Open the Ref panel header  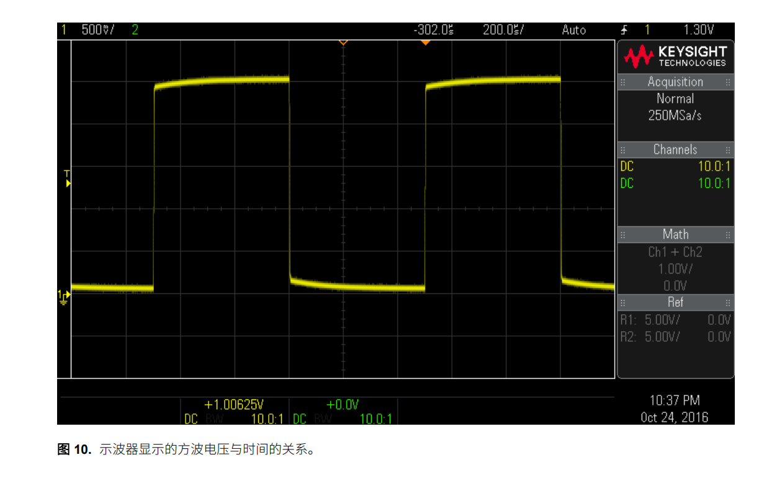pyautogui.click(x=675, y=302)
